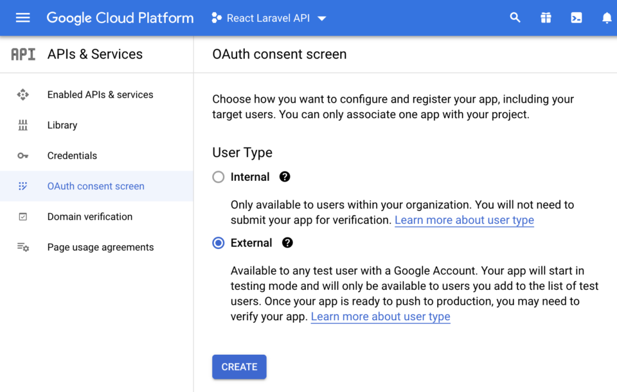Click the Library icon in the sidebar
The image size is (617, 392).
22,124
